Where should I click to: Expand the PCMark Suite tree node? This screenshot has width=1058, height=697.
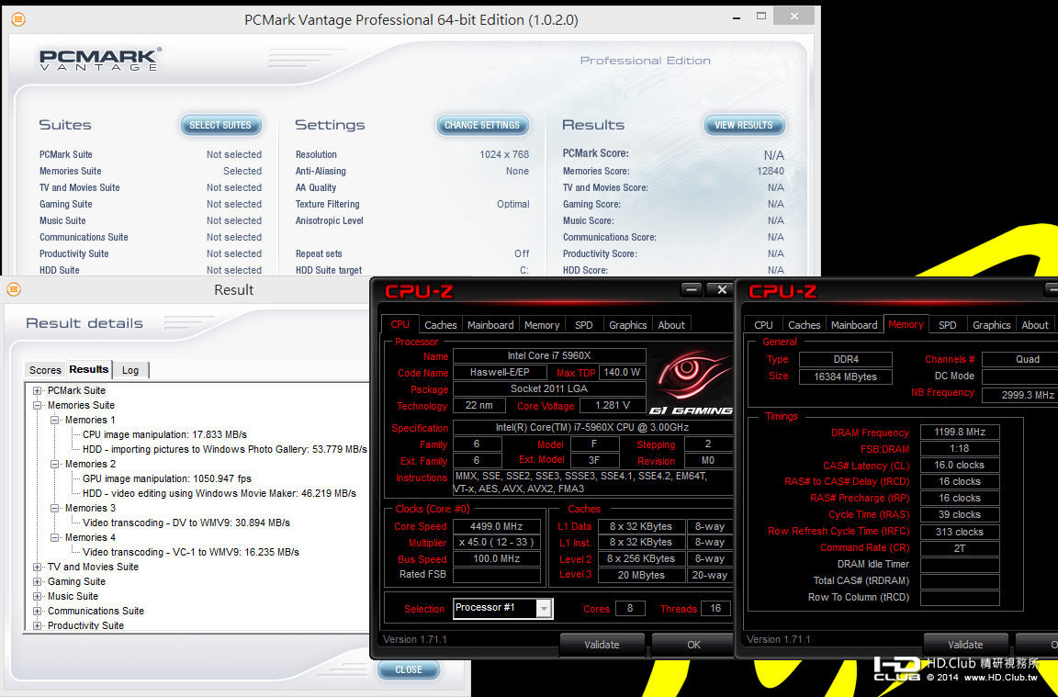[x=38, y=390]
